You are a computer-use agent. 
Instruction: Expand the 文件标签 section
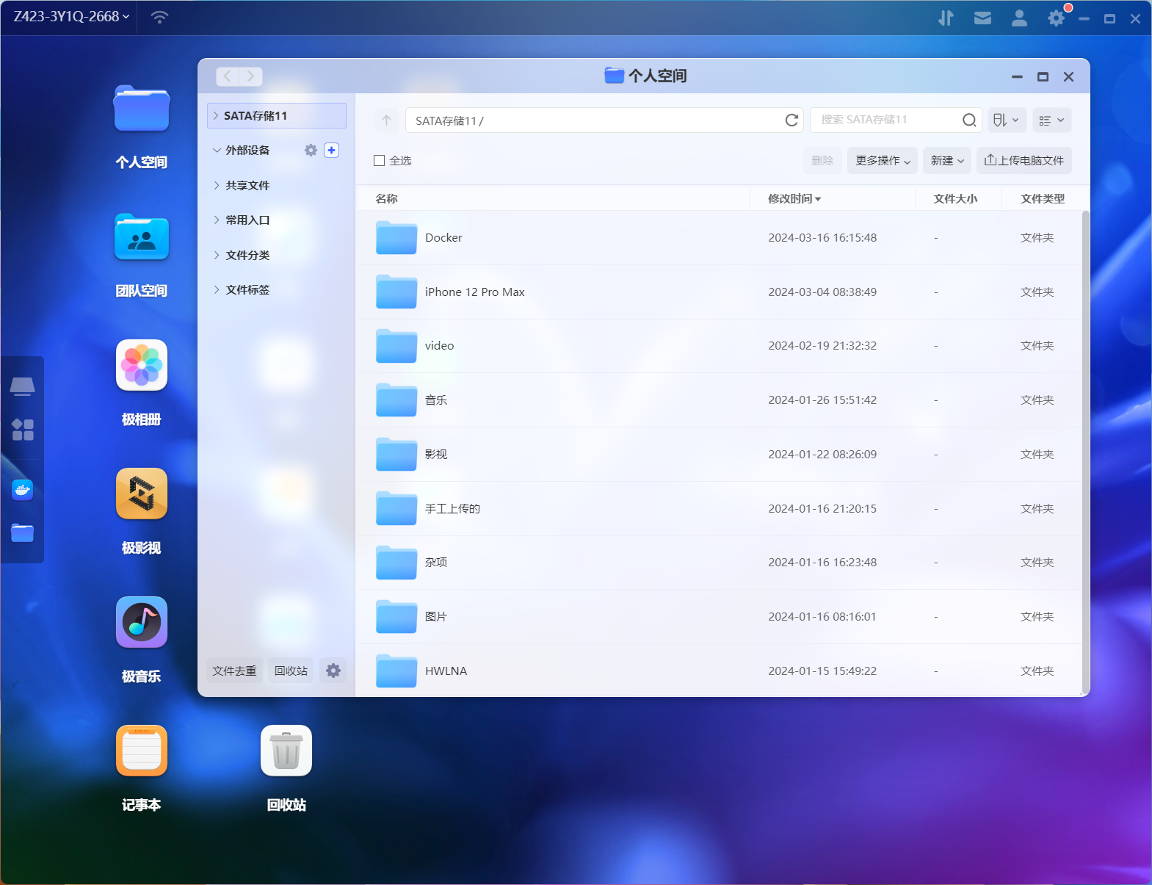[x=217, y=289]
